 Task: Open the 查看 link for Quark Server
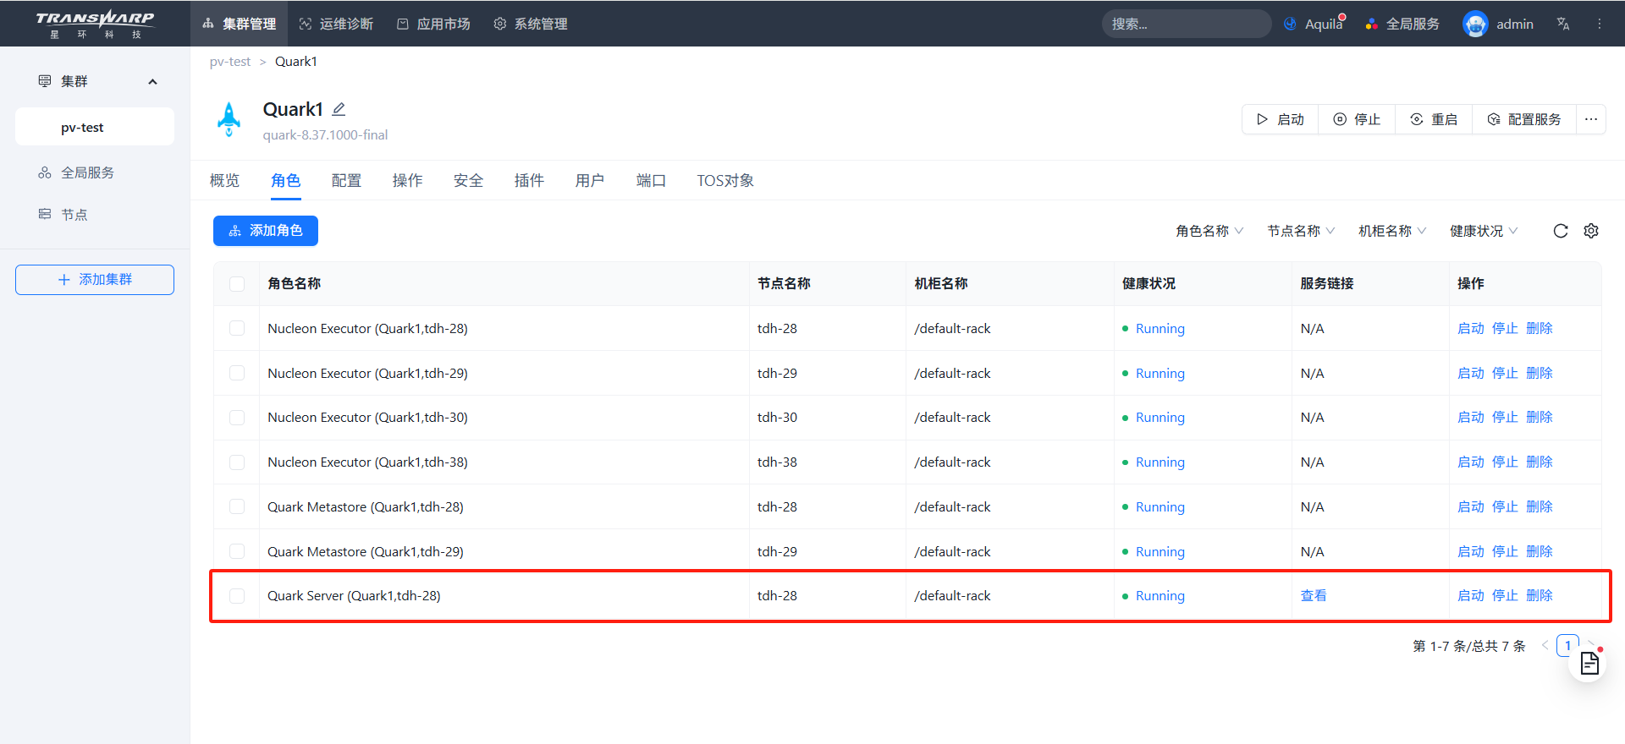1313,596
